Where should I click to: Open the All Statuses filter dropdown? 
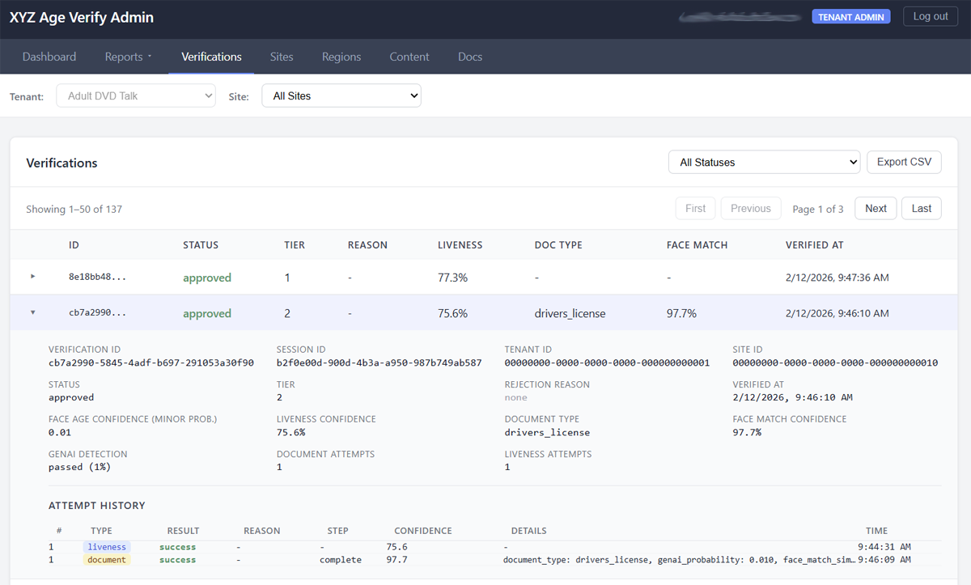[764, 162]
